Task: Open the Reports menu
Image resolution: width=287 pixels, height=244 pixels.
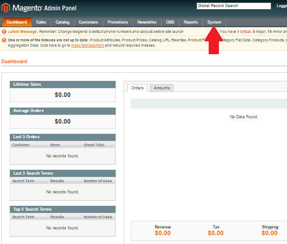Action: click(x=191, y=22)
